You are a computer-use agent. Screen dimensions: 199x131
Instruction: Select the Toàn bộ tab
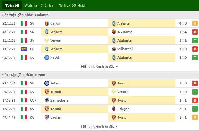pyautogui.click(x=12, y=5)
